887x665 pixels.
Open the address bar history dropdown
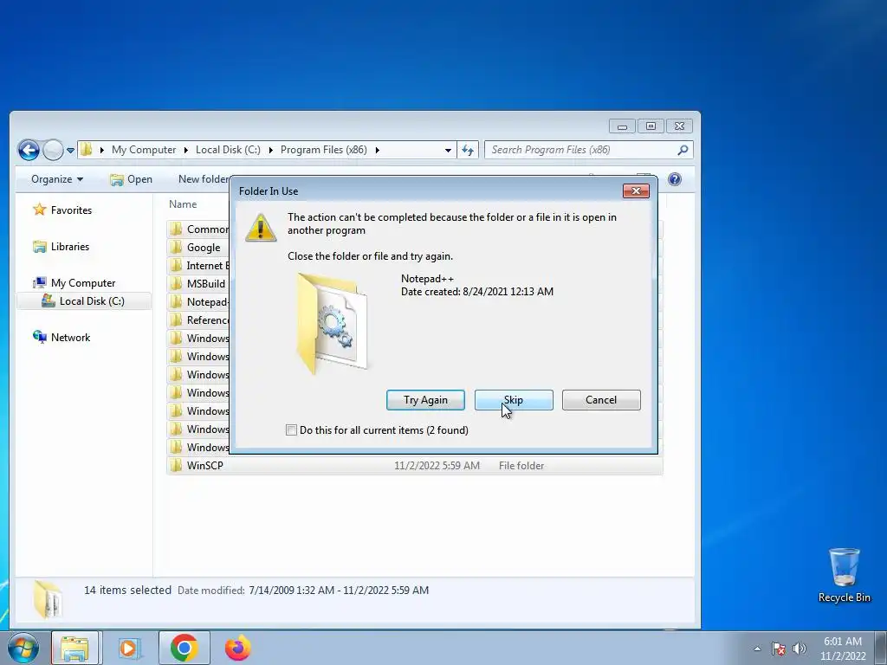(x=448, y=151)
